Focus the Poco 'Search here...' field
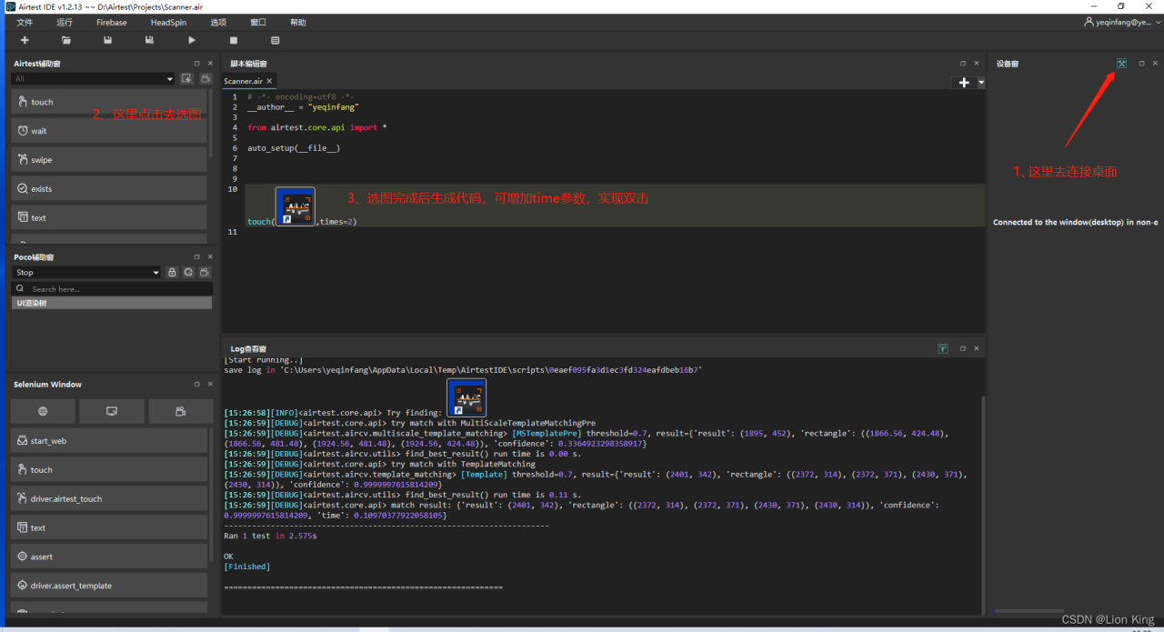Screen dimensions: 1164x632 [112, 289]
